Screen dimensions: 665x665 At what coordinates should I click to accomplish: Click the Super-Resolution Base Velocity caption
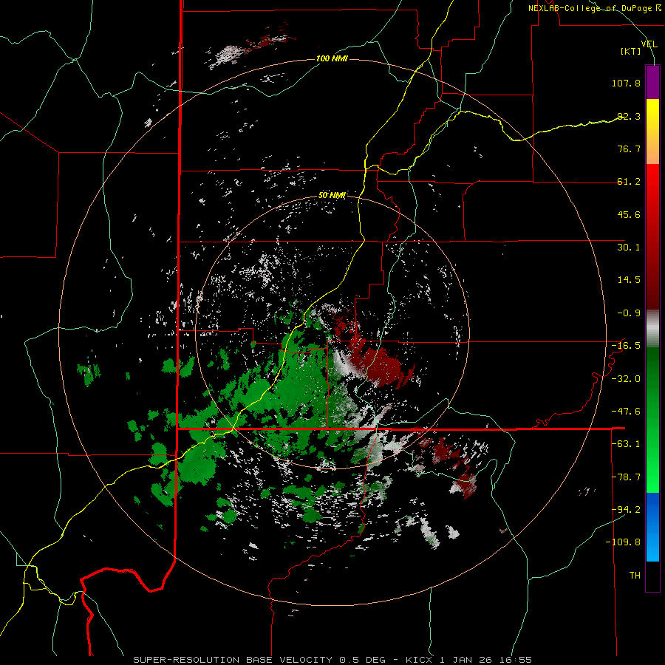(332, 660)
